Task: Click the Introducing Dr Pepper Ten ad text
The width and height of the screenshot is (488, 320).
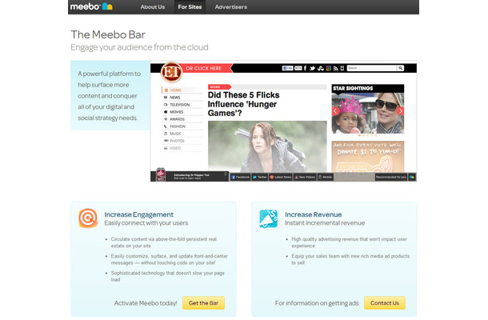Action: click(x=192, y=177)
